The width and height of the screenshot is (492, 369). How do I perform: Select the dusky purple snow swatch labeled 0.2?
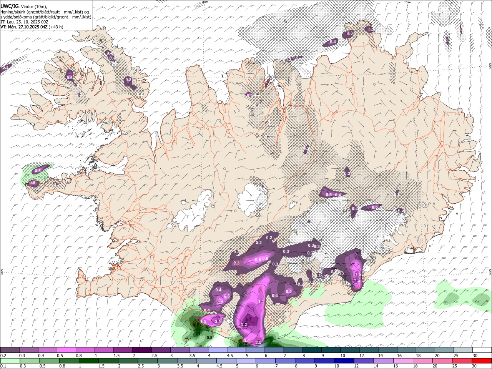(10, 350)
